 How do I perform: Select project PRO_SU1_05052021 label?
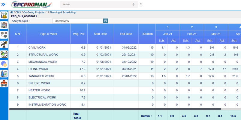click(24, 16)
